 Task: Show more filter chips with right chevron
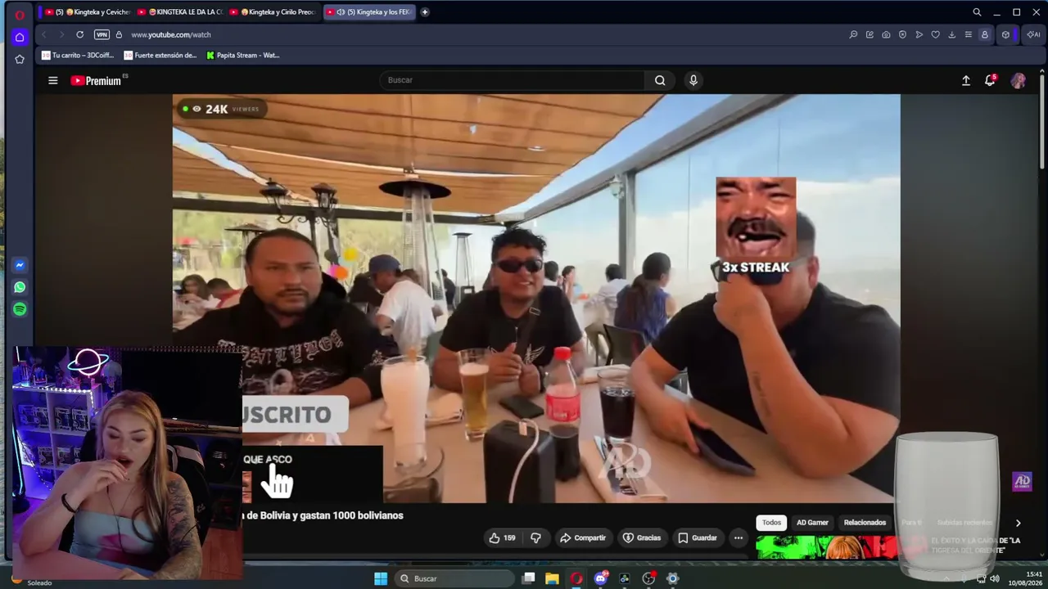click(1018, 523)
